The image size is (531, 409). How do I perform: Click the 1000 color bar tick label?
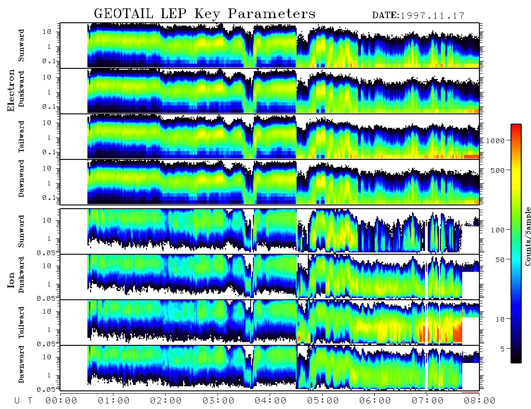click(495, 140)
